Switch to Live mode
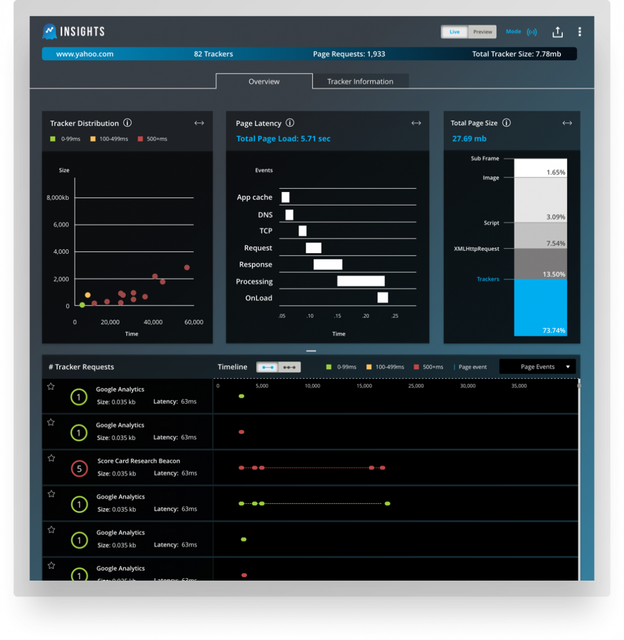Image resolution: width=624 pixels, height=640 pixels. (455, 32)
